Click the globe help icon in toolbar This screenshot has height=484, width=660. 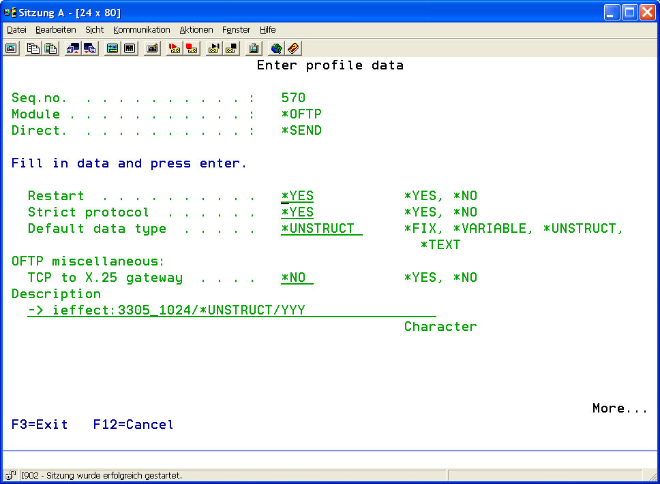[276, 48]
